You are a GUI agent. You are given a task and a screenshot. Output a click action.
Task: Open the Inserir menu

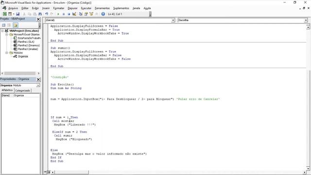[x=46, y=8]
